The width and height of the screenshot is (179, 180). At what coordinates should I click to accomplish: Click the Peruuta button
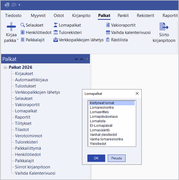[x=117, y=158]
